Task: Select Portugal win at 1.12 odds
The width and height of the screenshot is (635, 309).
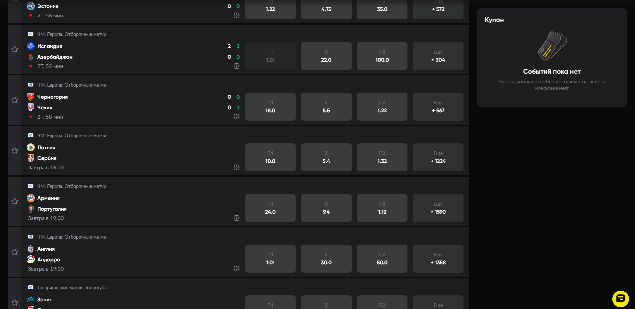Action: tap(382, 208)
